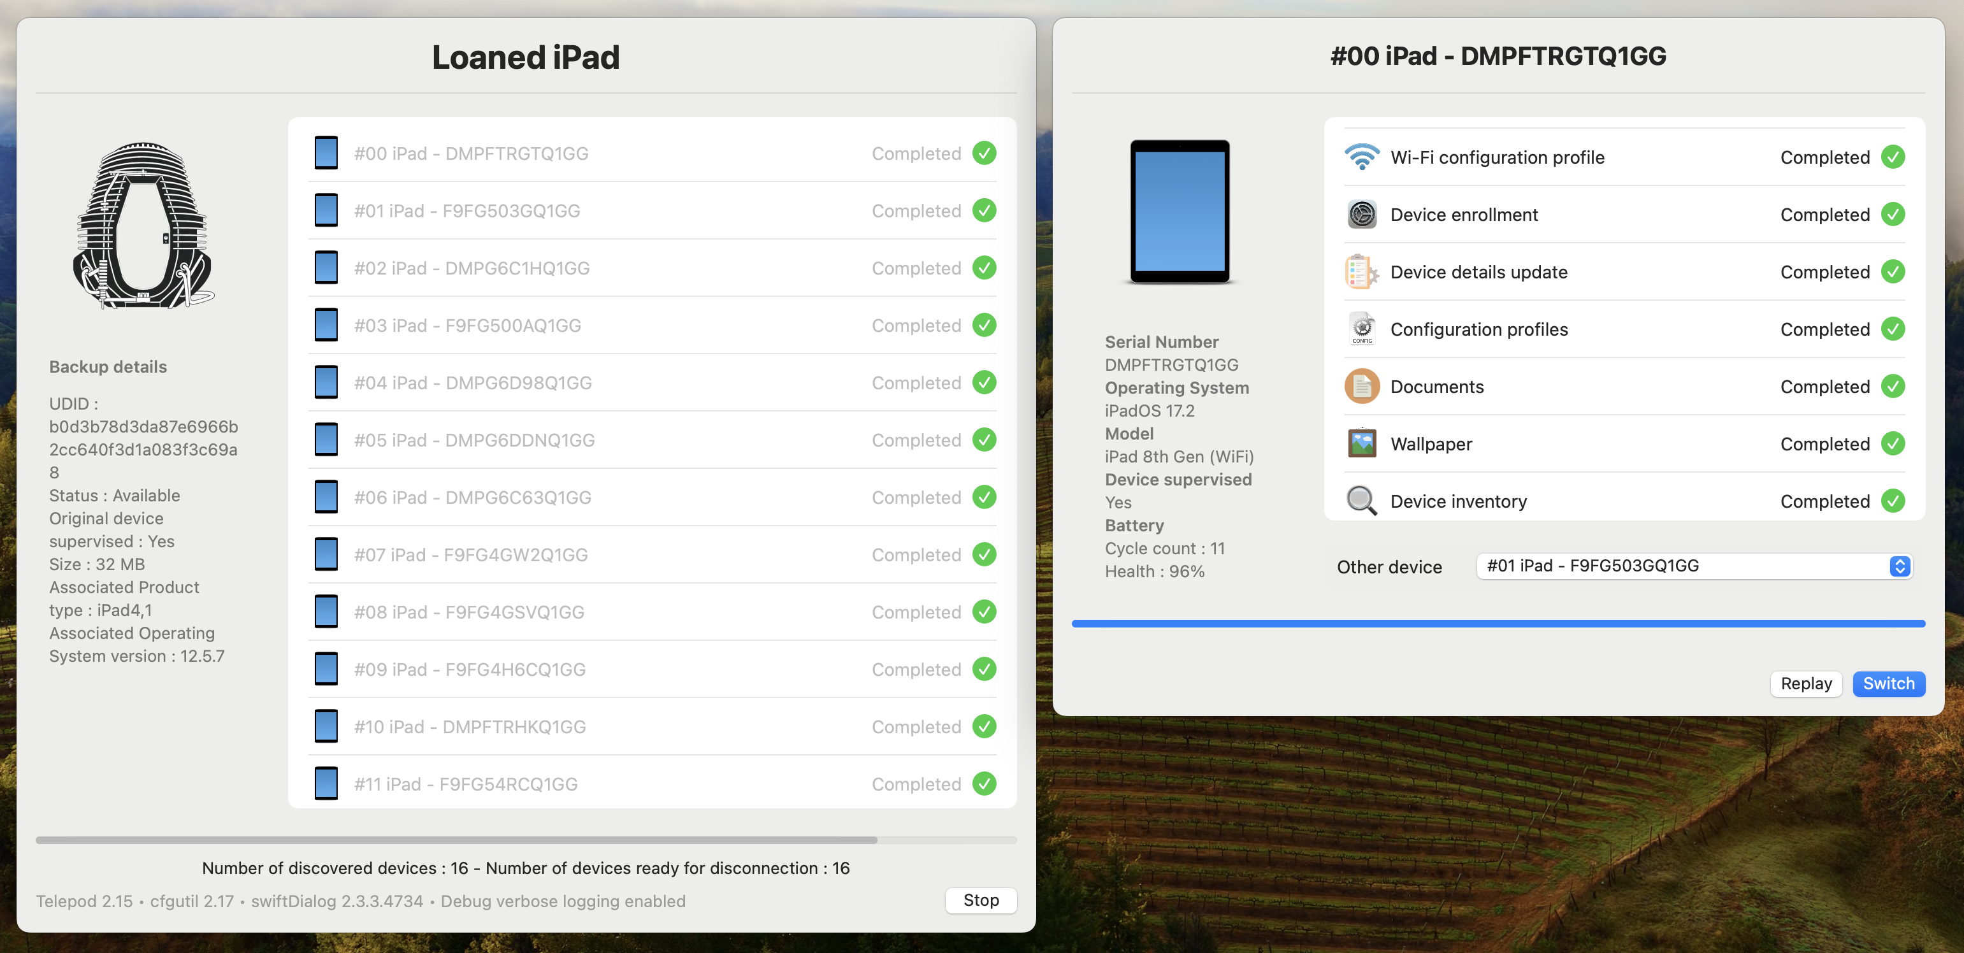Click the blue progress bar in device window
1964x953 pixels.
(x=1498, y=624)
